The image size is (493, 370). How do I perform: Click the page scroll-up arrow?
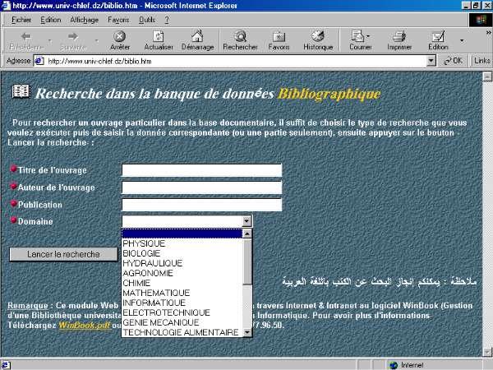click(487, 76)
